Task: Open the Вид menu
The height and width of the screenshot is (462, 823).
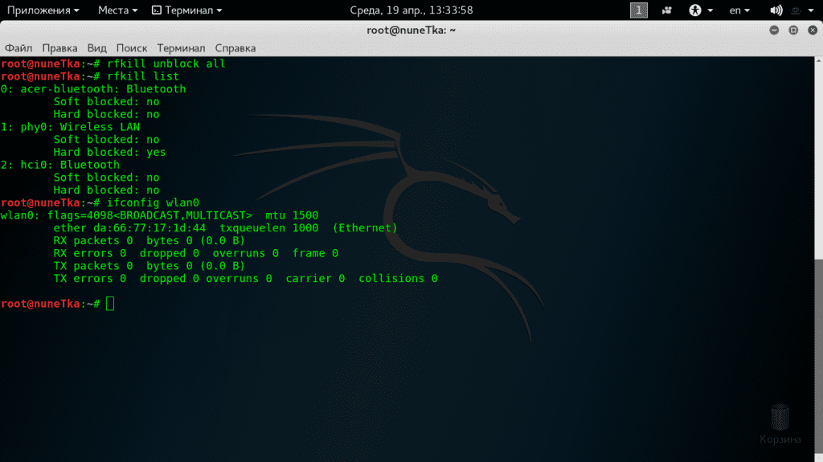Action: point(96,48)
